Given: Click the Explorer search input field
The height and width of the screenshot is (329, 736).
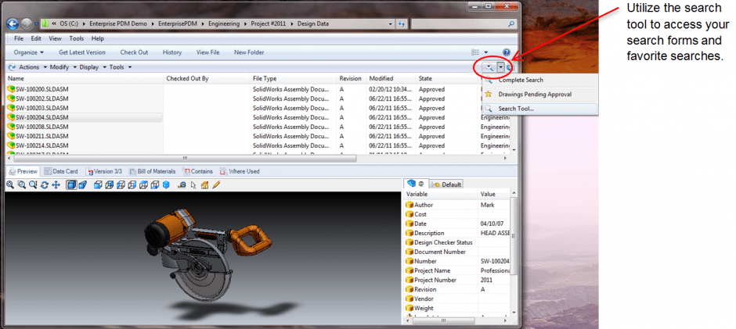Looking at the screenshot, I should click(x=462, y=24).
